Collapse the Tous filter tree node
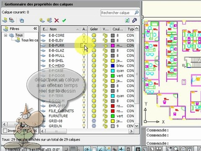The width and height of the screenshot is (201, 151). (5, 35)
